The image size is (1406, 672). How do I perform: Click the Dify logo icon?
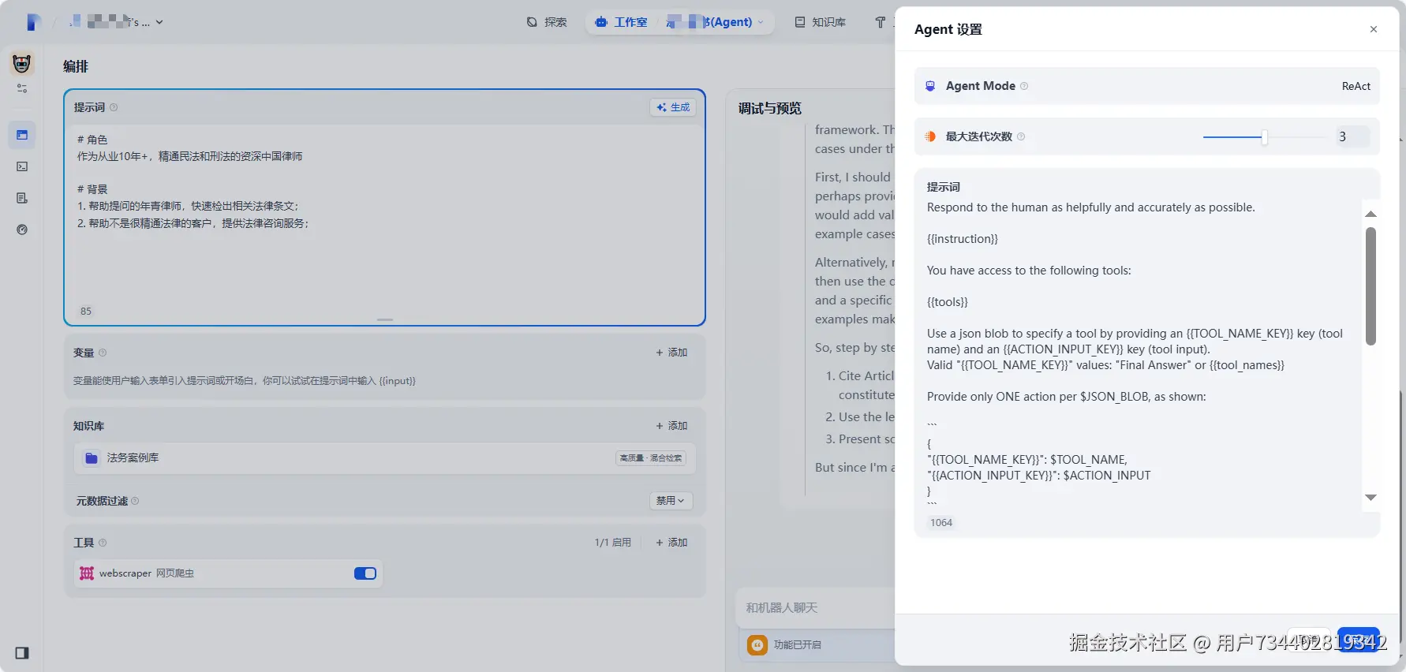pyautogui.click(x=32, y=22)
